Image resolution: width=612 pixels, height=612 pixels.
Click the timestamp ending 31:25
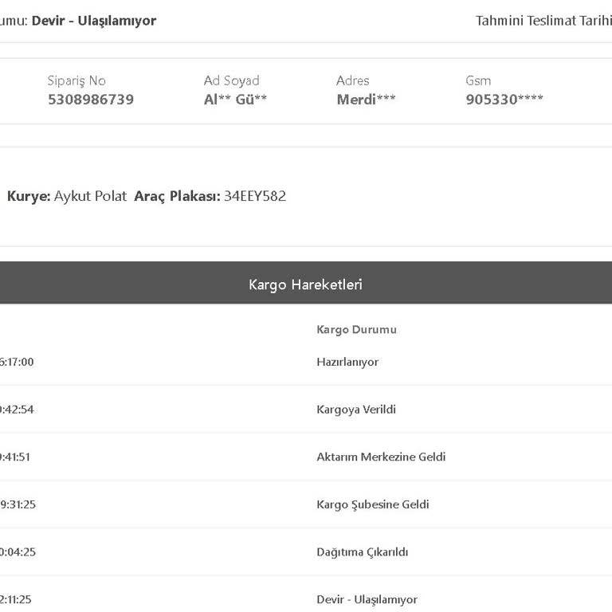click(18, 504)
